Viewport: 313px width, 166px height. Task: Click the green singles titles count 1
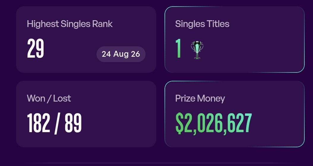pyautogui.click(x=178, y=48)
